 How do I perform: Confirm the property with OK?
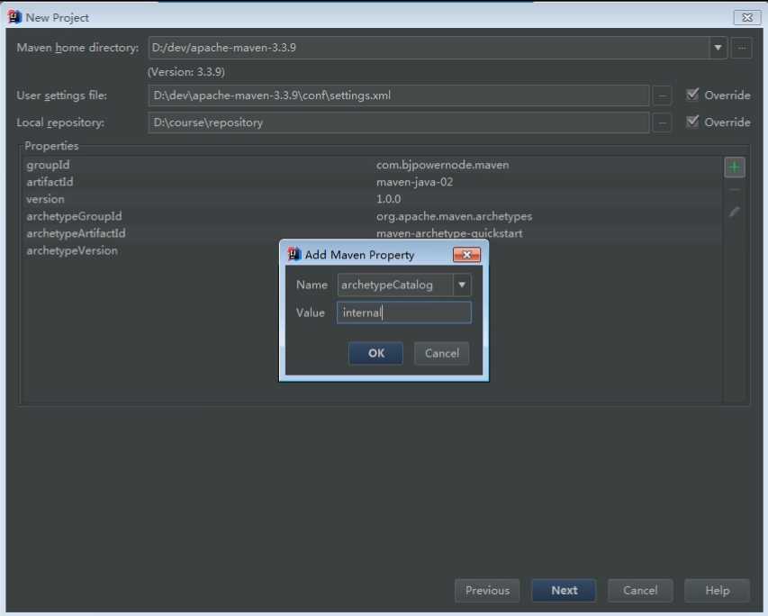pyautogui.click(x=375, y=353)
